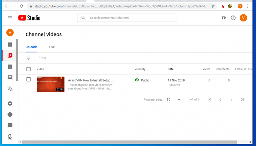Click the 'Published' status text

174,85
